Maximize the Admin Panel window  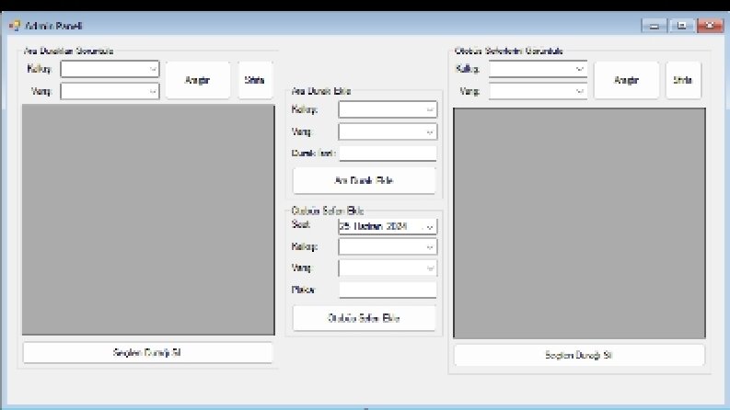(681, 26)
